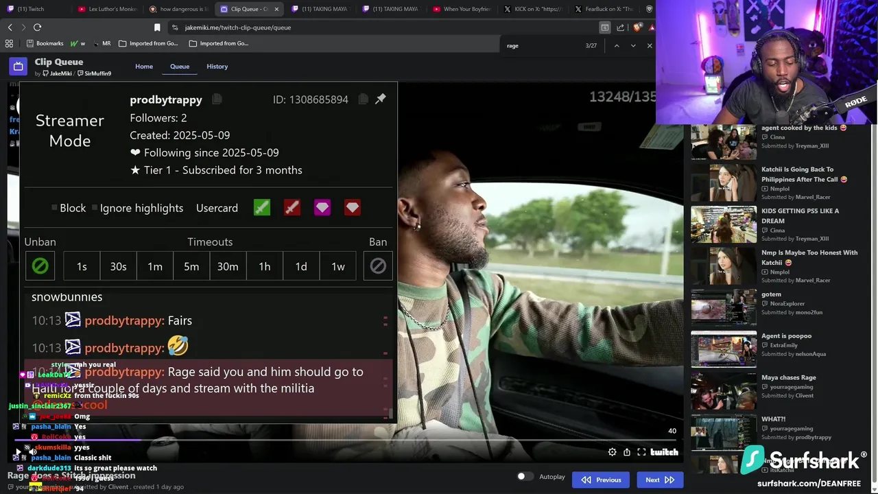This screenshot has width=878, height=494.
Task: Click the Ban circle-slash icon
Action: tap(378, 266)
